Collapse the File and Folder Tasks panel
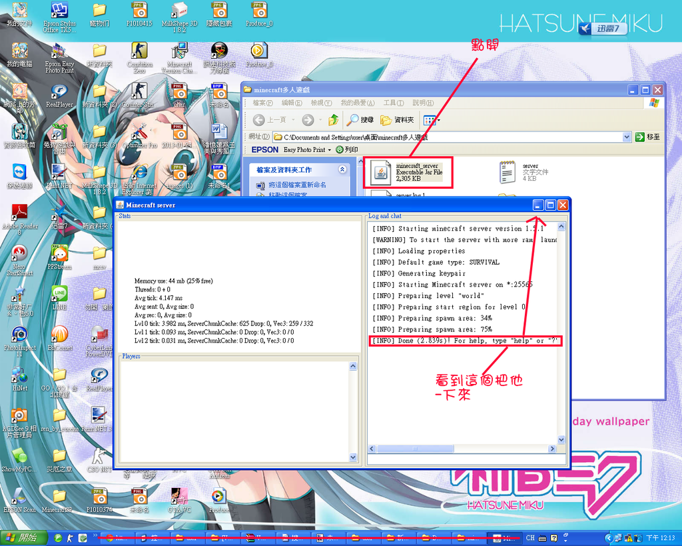This screenshot has height=546, width=682. point(342,169)
